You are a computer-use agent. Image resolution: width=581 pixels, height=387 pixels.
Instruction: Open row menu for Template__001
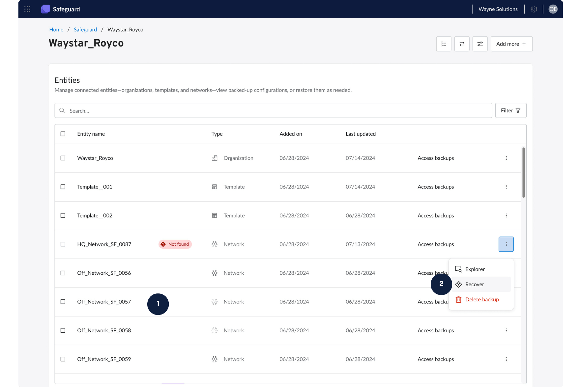point(506,187)
